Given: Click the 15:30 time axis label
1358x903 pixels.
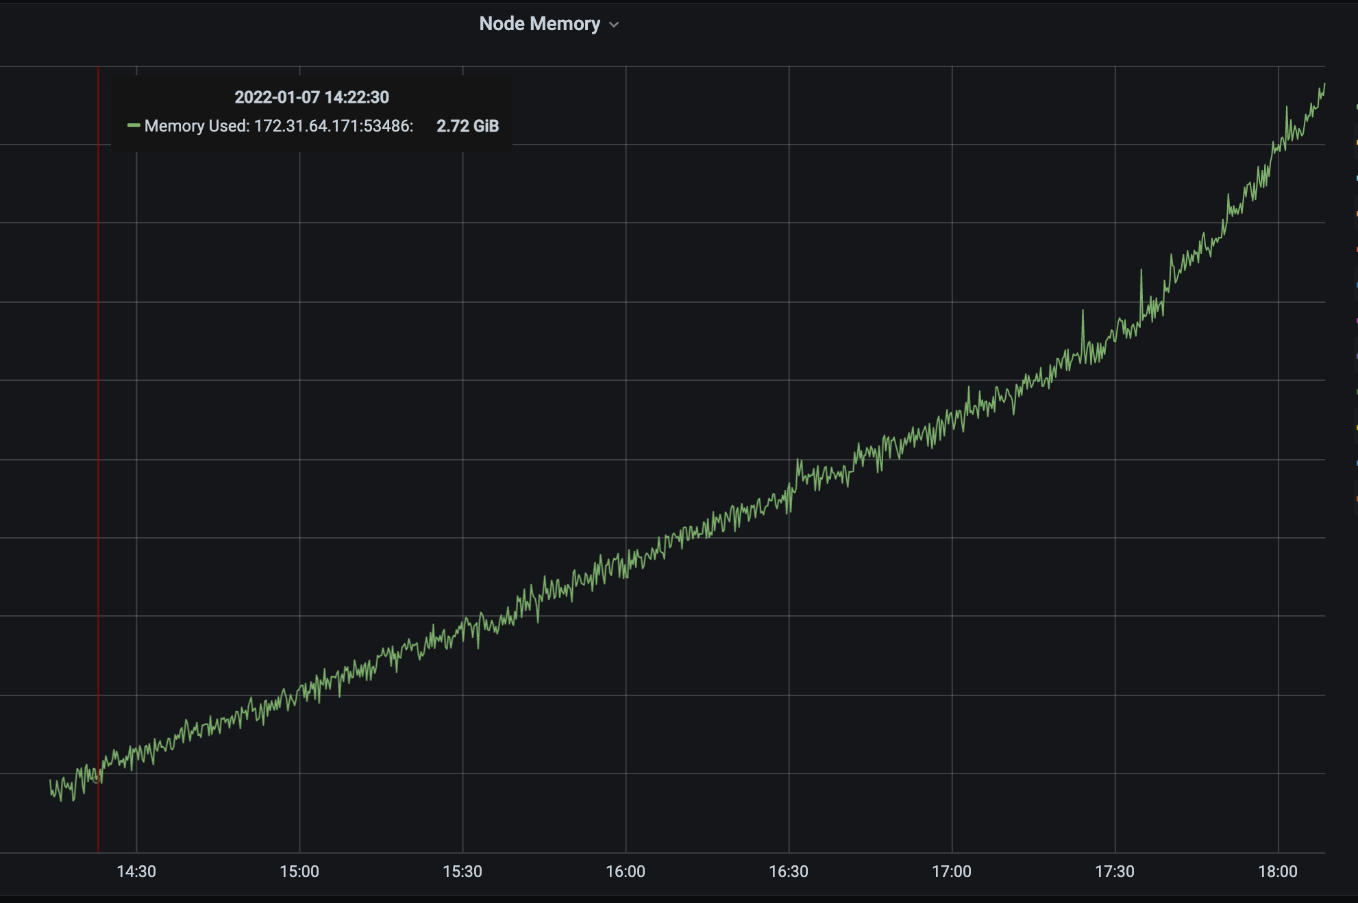Looking at the screenshot, I should point(462,871).
